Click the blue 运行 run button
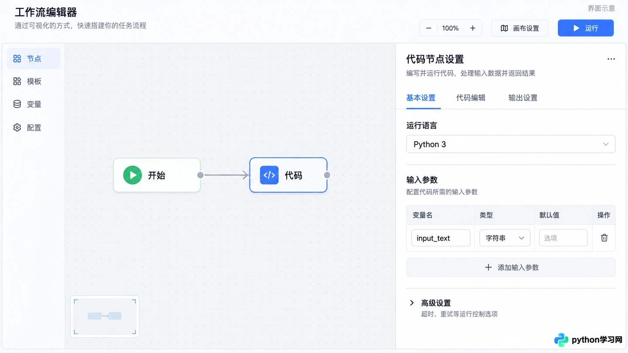 (x=586, y=28)
